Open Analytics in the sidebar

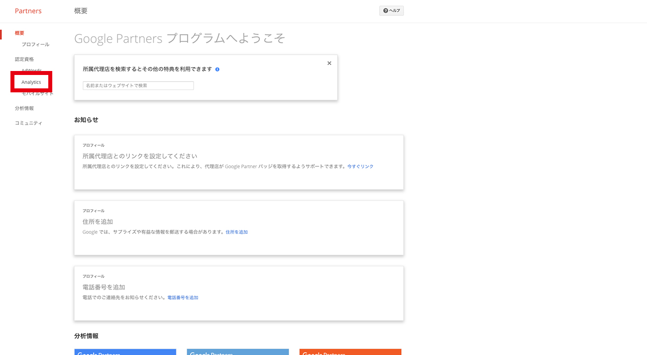tap(31, 82)
